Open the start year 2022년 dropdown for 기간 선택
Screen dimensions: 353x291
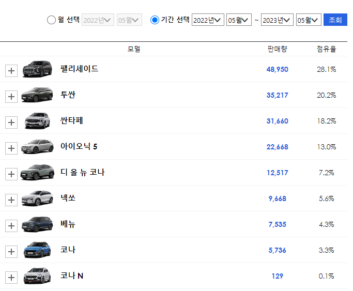click(x=208, y=20)
